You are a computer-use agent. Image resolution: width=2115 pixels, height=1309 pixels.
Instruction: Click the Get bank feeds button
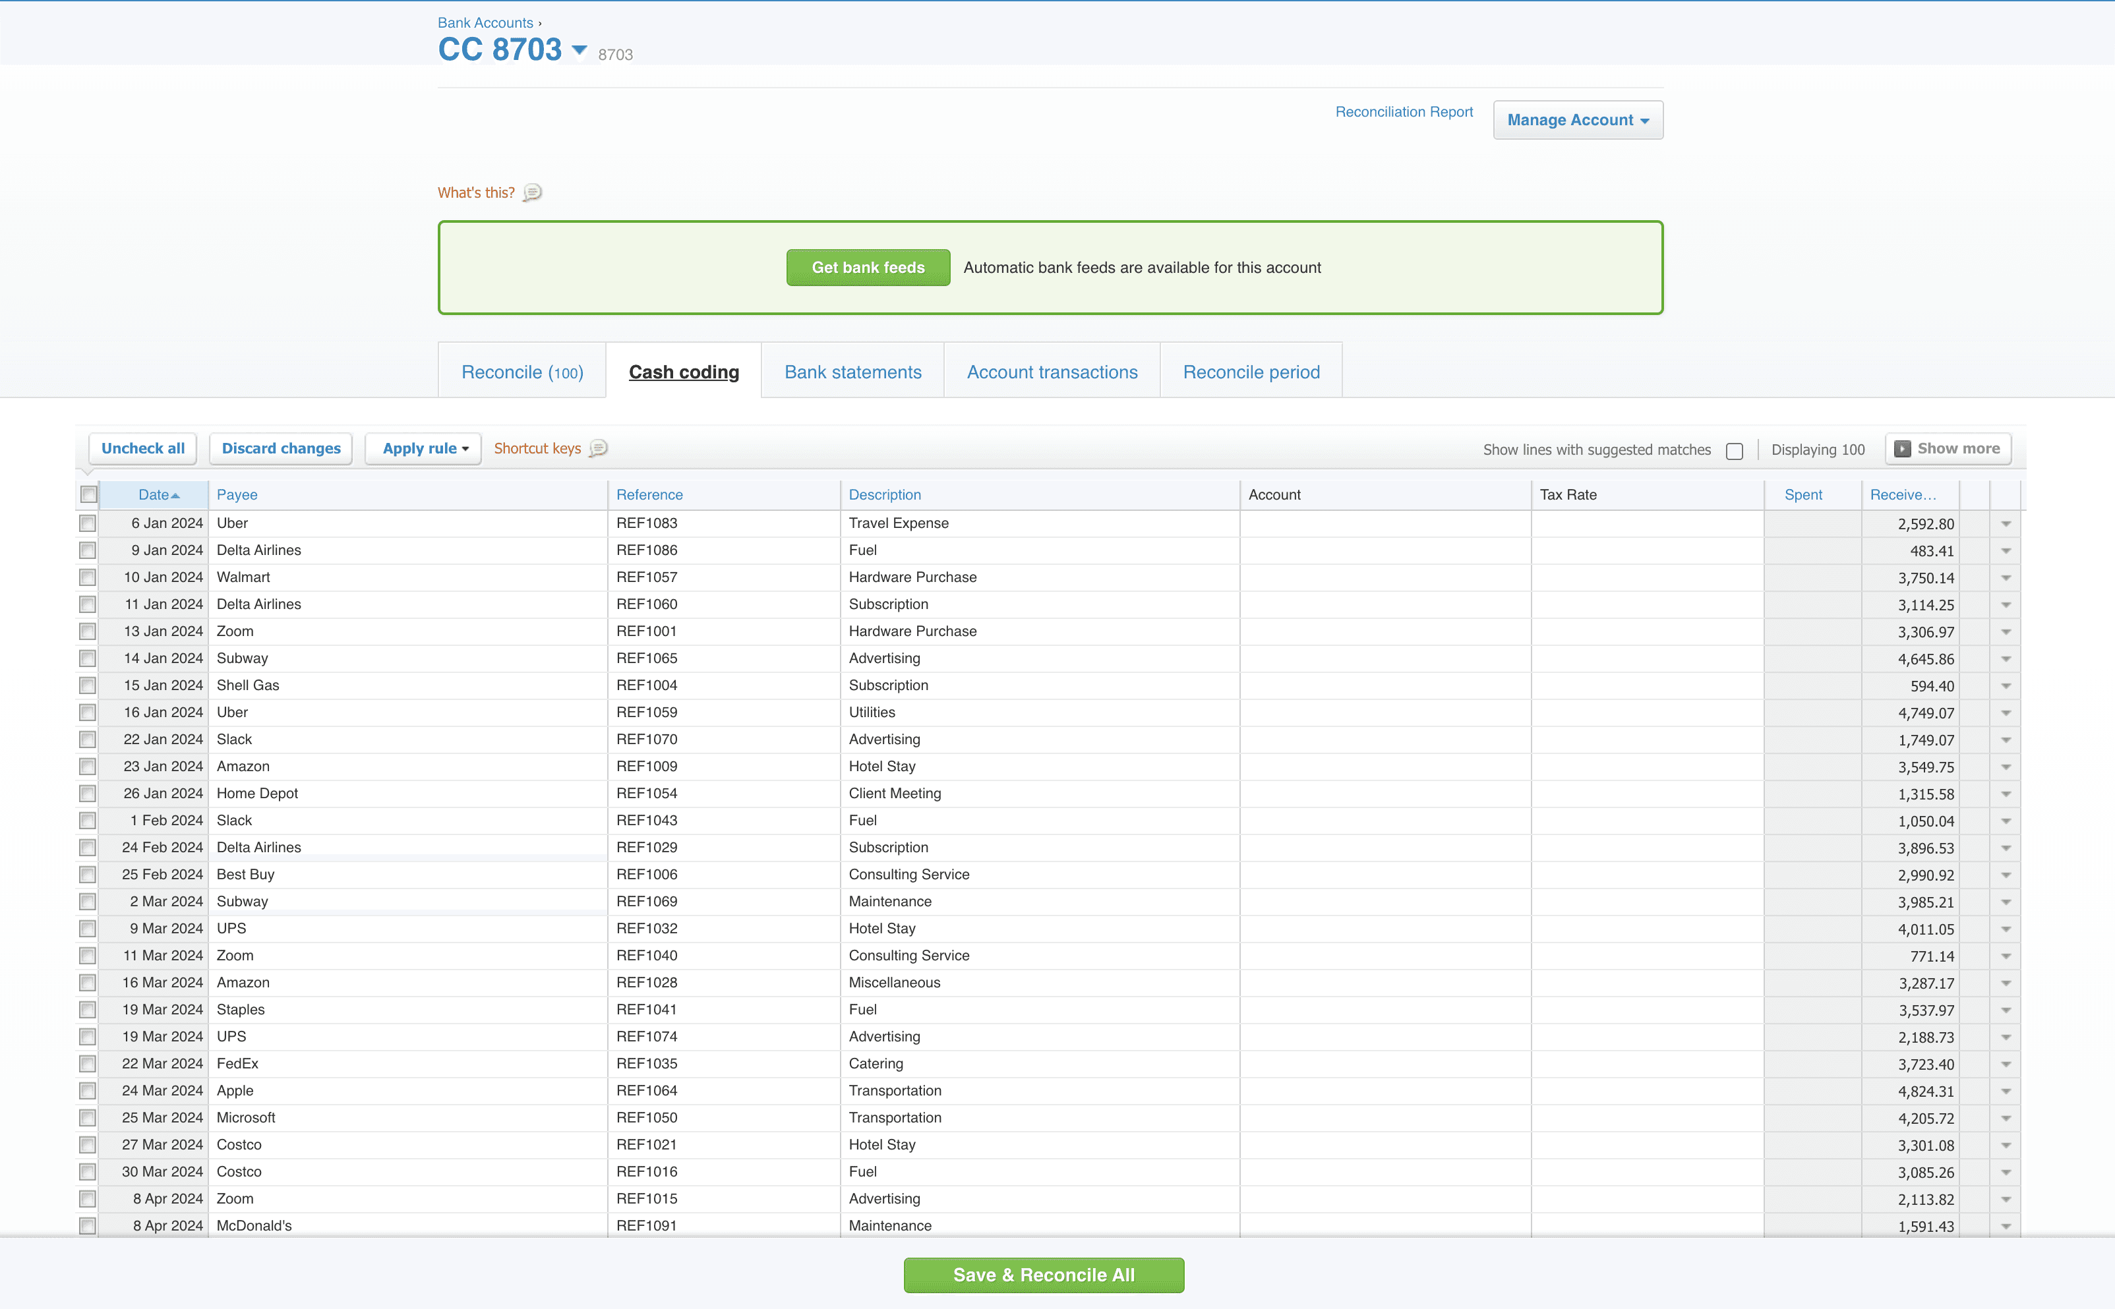868,268
